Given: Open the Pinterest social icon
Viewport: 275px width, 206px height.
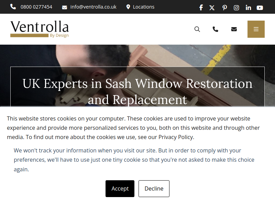Looking at the screenshot, I should [x=224, y=8].
